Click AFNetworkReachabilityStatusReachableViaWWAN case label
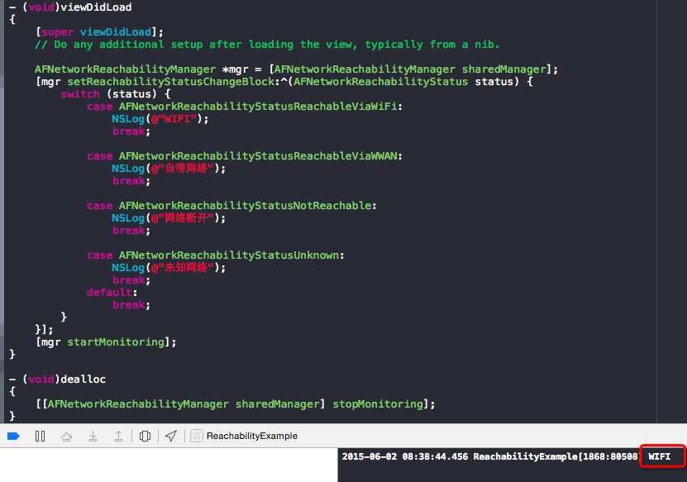This screenshot has height=482, width=687. coord(258,156)
